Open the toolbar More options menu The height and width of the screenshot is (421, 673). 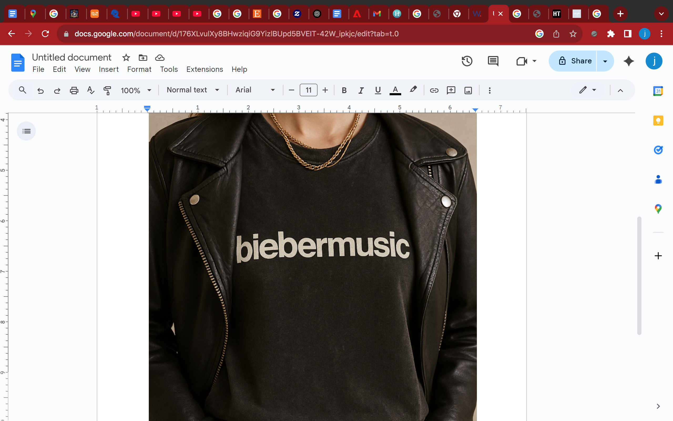(x=490, y=90)
